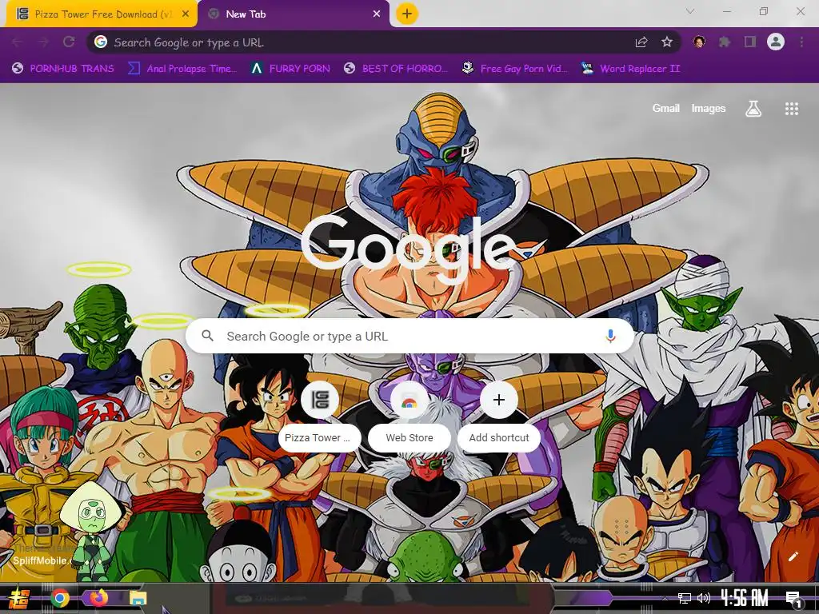The width and height of the screenshot is (819, 614).
Task: Reload the current page
Action: pyautogui.click(x=69, y=42)
